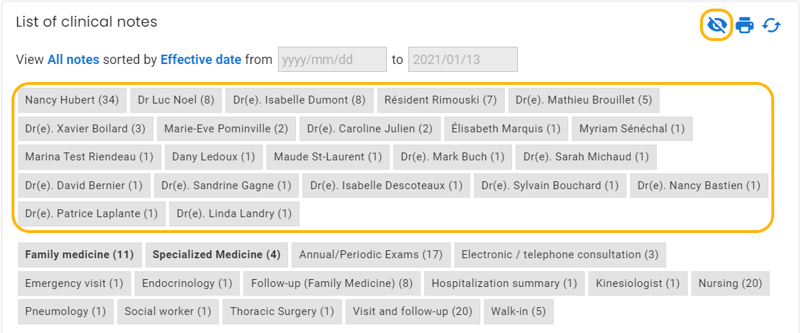The height and width of the screenshot is (333, 803).
Task: Change the Effective date sort option
Action: click(201, 60)
